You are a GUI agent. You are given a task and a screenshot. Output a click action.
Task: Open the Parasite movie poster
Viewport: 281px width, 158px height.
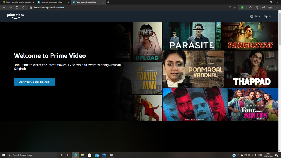pos(192,36)
